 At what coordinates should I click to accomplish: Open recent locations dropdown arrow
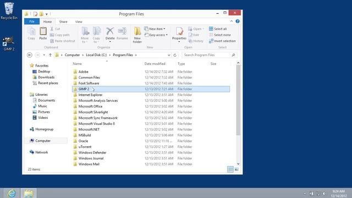44,55
